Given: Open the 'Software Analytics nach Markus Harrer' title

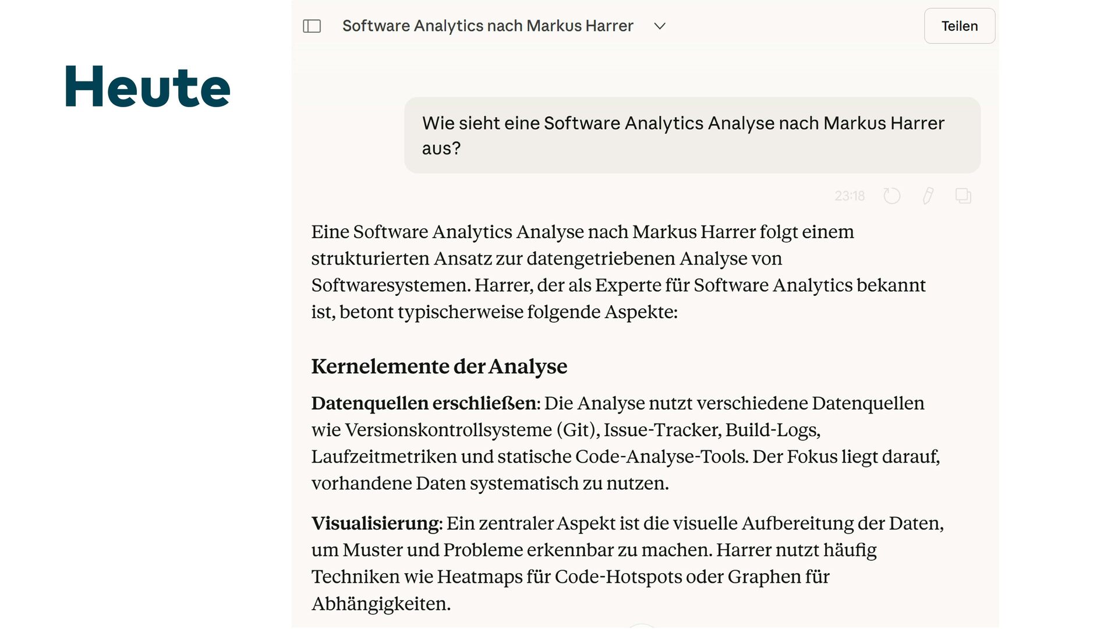Looking at the screenshot, I should [487, 26].
